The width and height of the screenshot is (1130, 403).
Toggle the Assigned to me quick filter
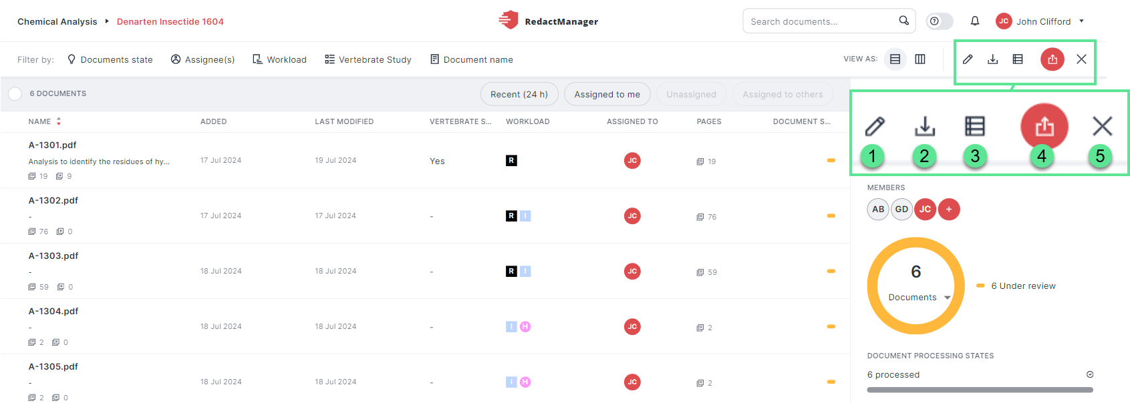(x=607, y=94)
